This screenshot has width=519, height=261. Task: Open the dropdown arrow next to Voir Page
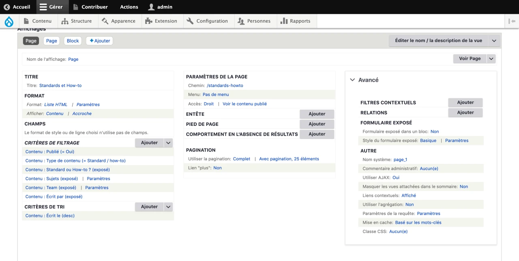click(x=491, y=59)
